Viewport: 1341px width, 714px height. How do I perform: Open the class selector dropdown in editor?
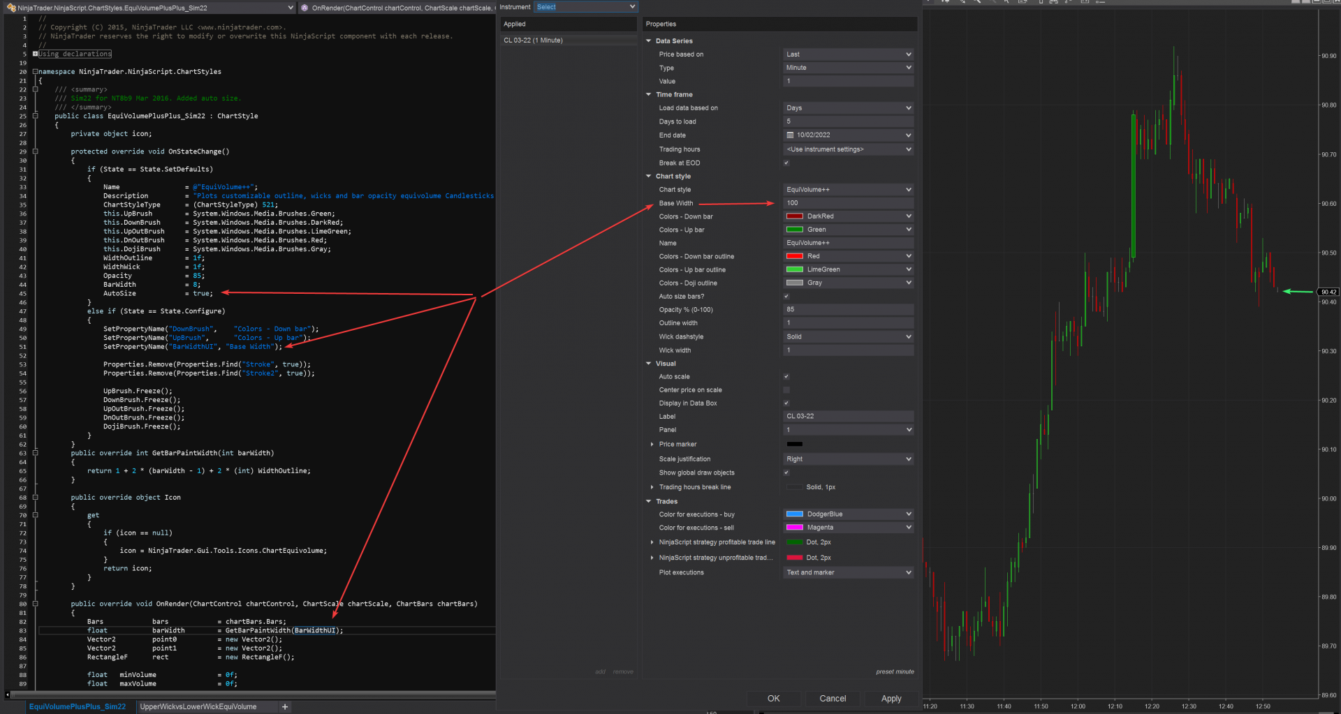(x=291, y=8)
